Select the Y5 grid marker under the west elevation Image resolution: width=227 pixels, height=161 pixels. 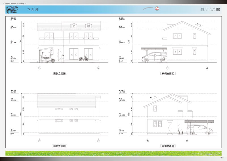(x=148, y=141)
